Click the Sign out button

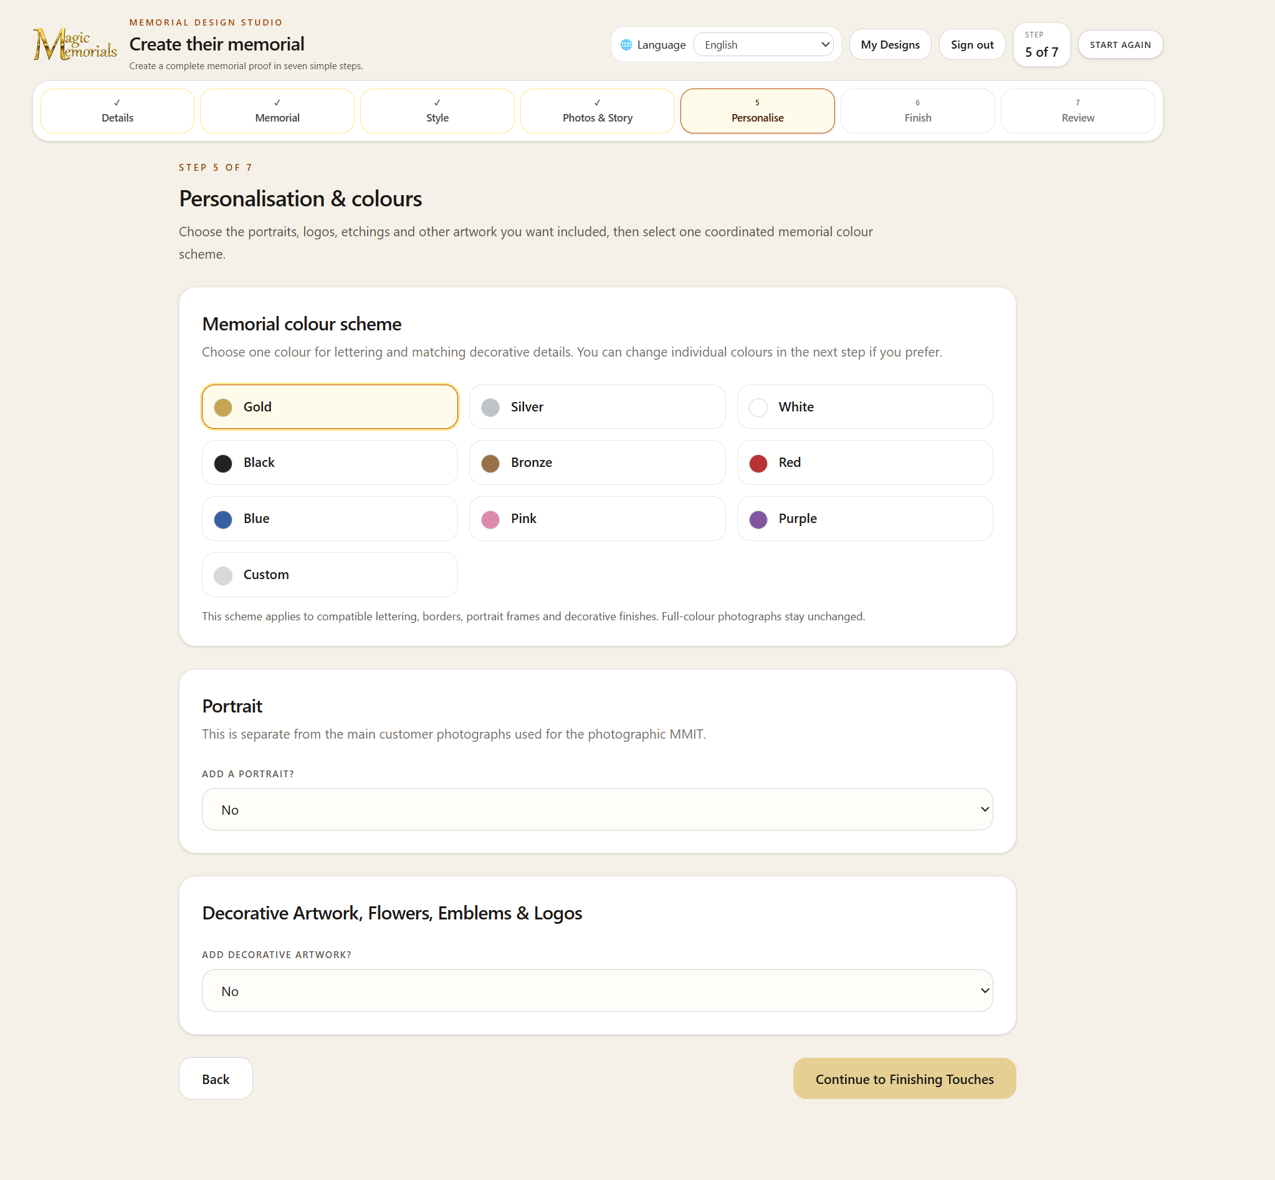[972, 45]
